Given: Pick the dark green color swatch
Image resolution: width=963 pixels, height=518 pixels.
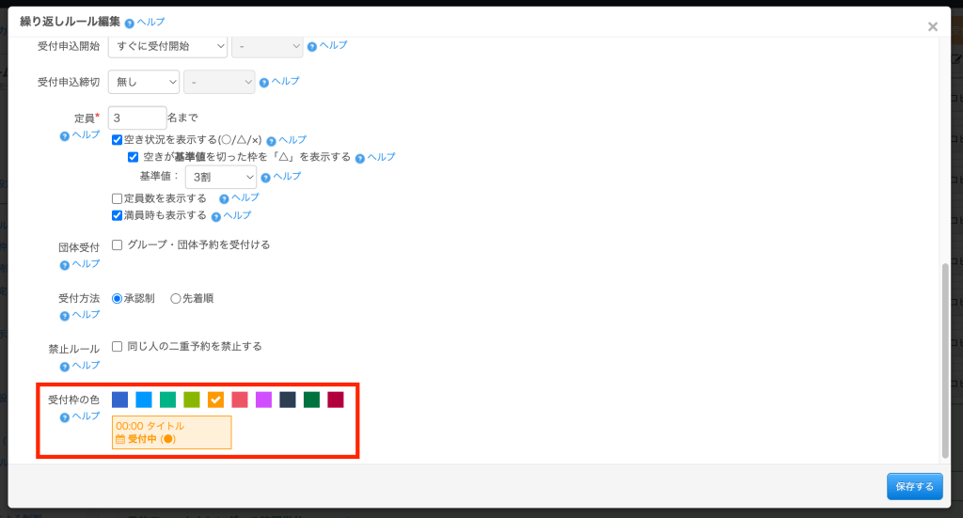Looking at the screenshot, I should tap(311, 400).
